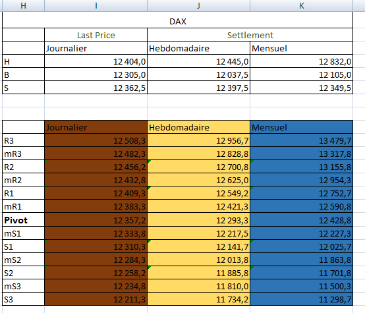Click Hebdomadaire cell under Settlement
365x313 pixels.
[x=198, y=48]
